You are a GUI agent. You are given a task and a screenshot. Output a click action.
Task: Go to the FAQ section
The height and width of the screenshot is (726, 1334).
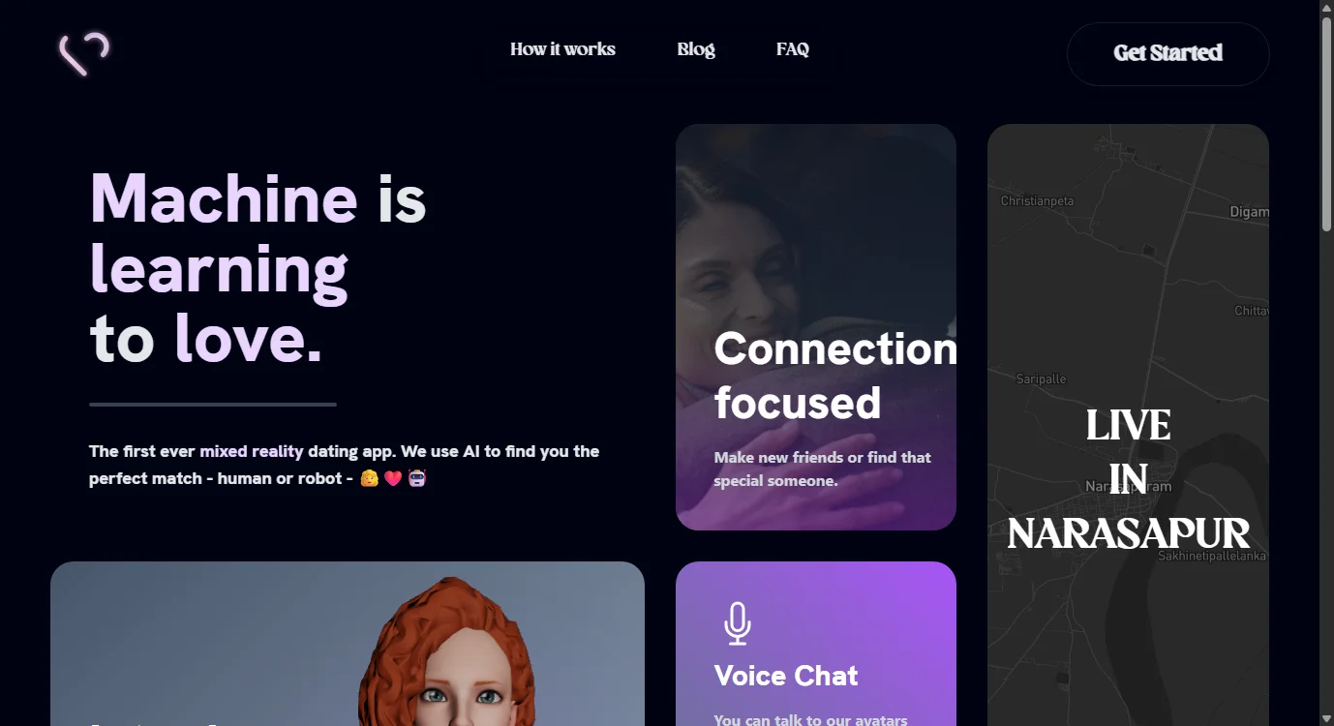pyautogui.click(x=793, y=49)
